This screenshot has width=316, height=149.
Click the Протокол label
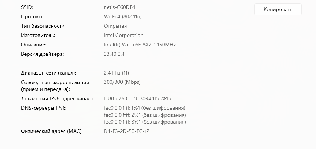[33, 16]
